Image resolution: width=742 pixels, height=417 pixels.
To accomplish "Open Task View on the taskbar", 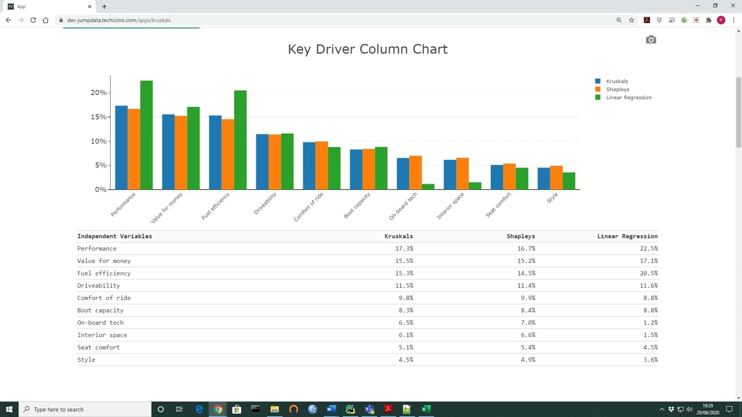I will (179, 409).
